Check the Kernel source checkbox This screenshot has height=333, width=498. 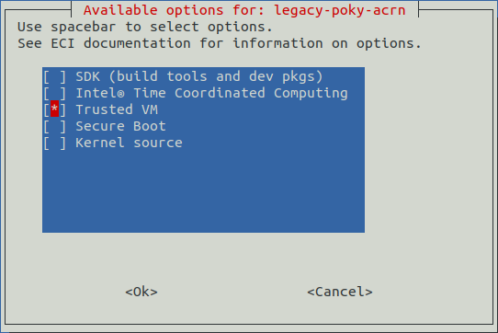click(x=54, y=143)
